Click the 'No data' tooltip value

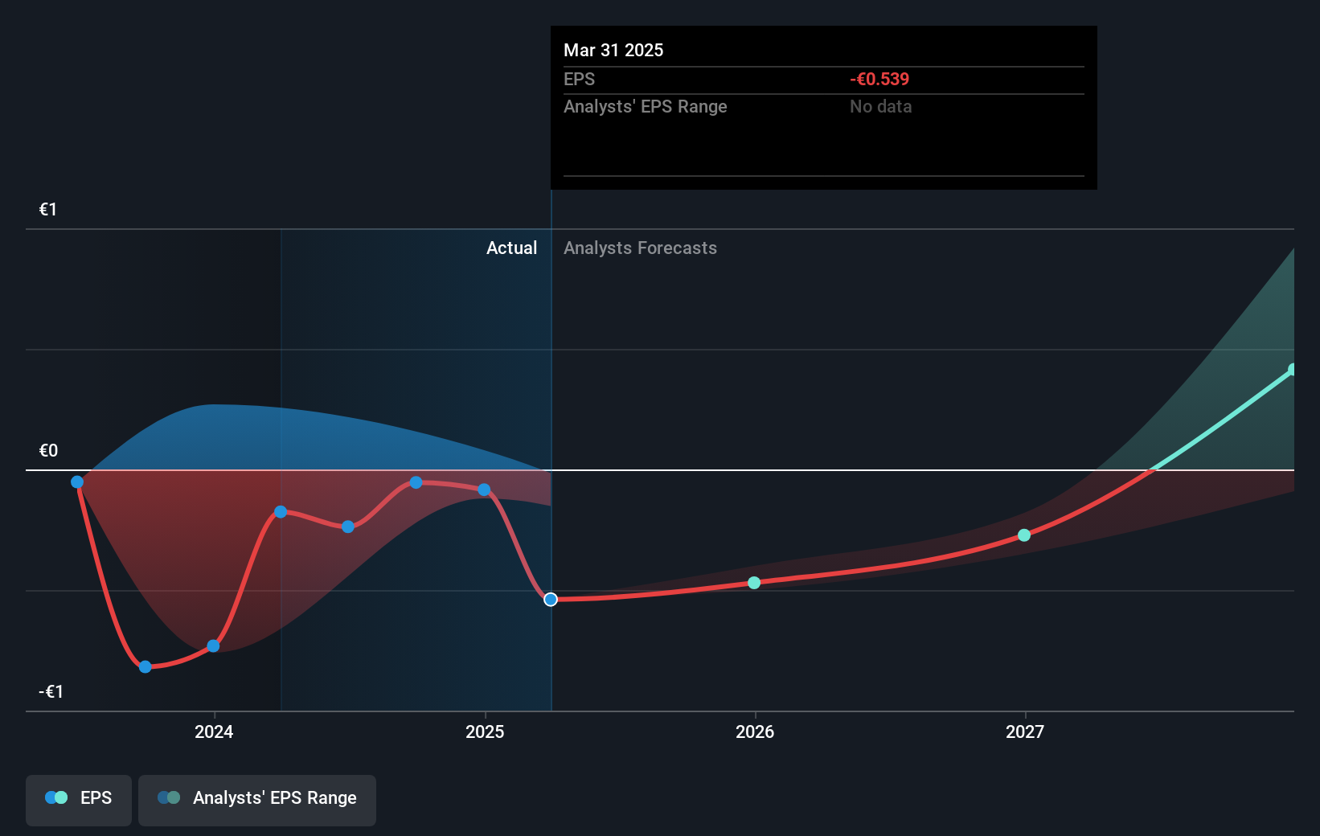pos(880,106)
